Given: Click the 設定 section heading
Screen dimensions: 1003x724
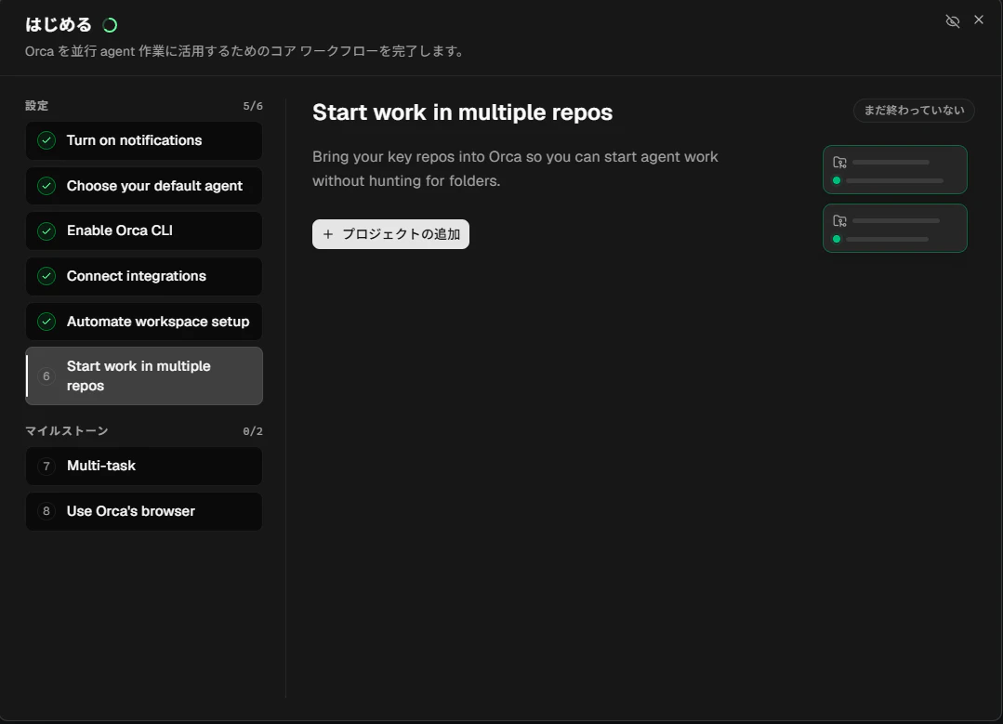Looking at the screenshot, I should point(36,106).
